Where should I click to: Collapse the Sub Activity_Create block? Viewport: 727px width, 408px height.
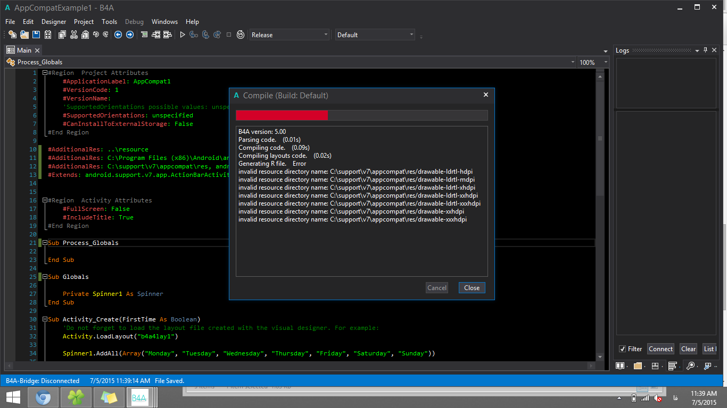pyautogui.click(x=45, y=319)
